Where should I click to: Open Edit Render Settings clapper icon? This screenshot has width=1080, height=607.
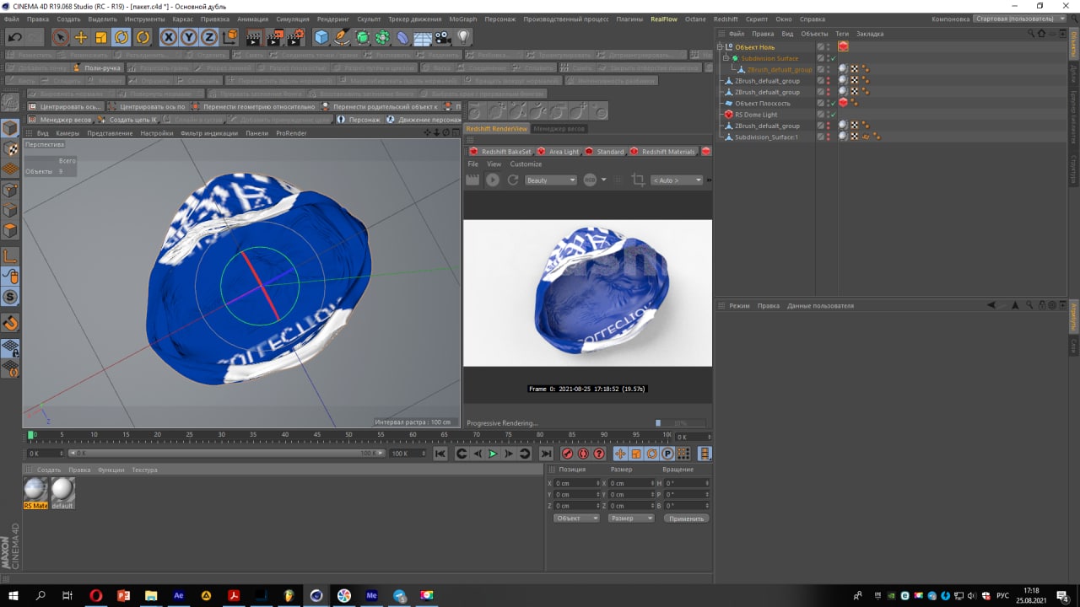pyautogui.click(x=295, y=37)
